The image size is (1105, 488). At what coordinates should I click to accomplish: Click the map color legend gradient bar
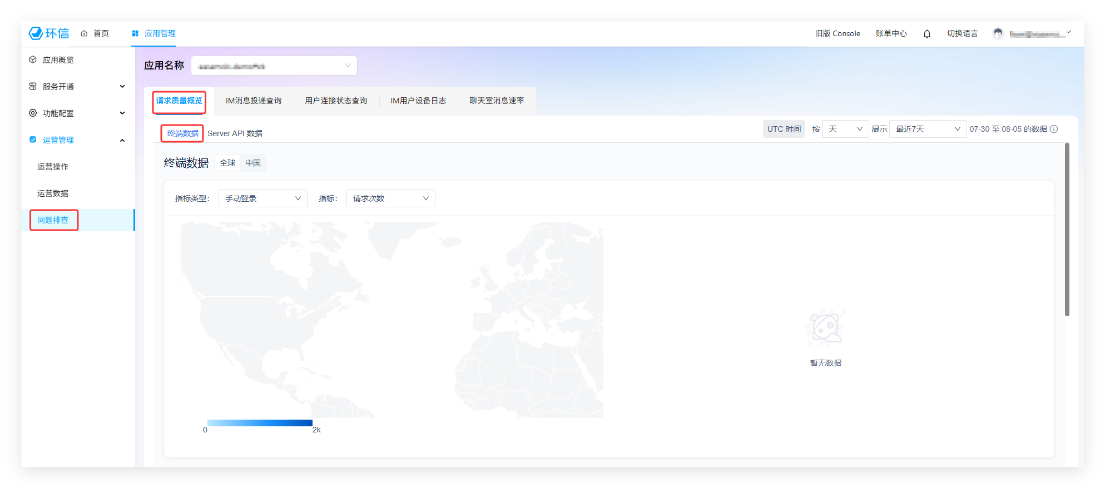pyautogui.click(x=260, y=423)
